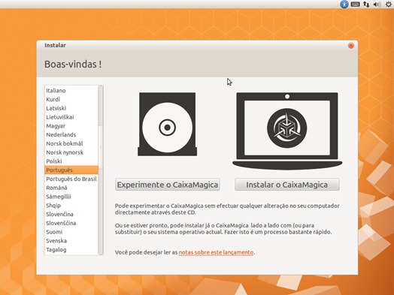Viewport: 394px width, 295px height.
Task: Select Kurdî in the language list
Action: pos(71,99)
